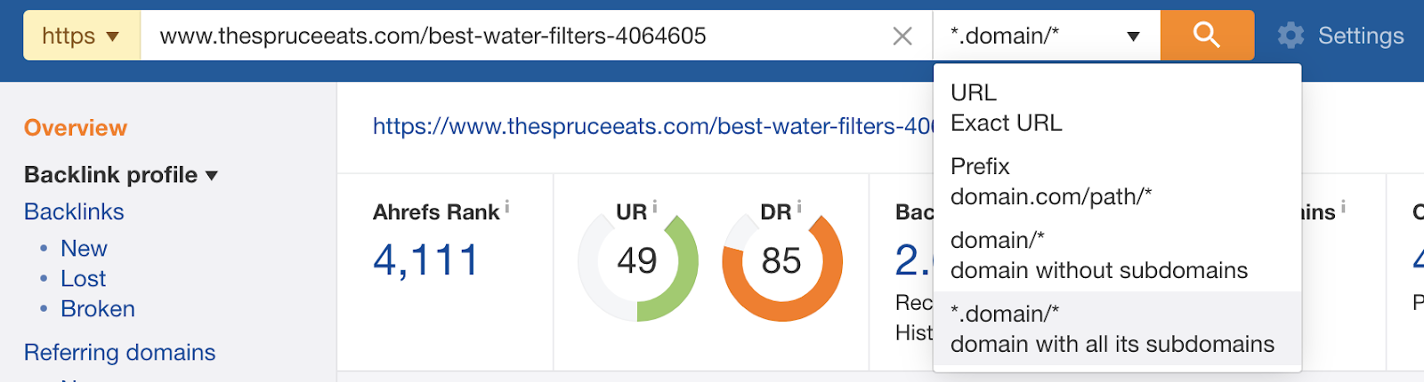
Task: Open the Broken backlinks report
Action: [98, 309]
